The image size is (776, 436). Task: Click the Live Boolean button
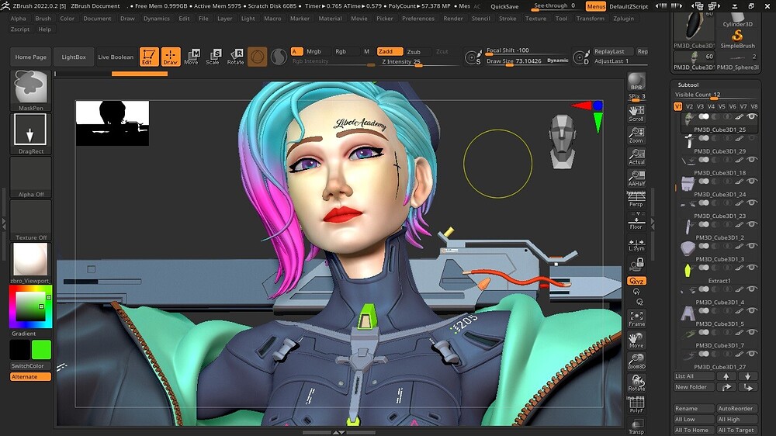(x=116, y=57)
